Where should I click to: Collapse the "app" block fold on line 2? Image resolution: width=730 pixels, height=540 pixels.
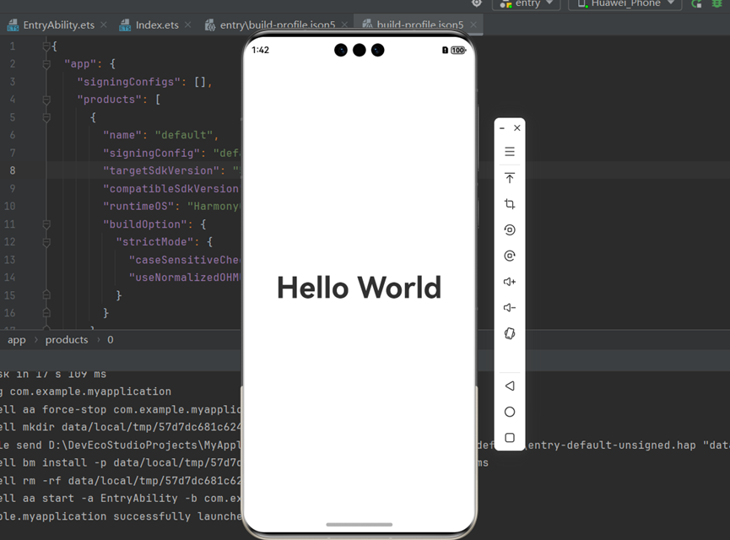pos(46,64)
